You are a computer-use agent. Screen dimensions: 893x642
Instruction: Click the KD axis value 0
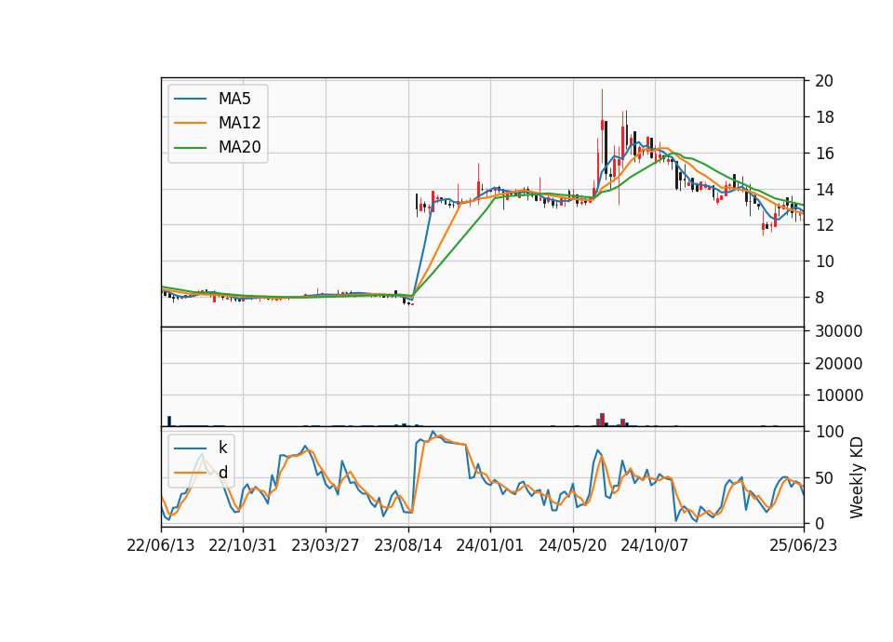(x=820, y=524)
